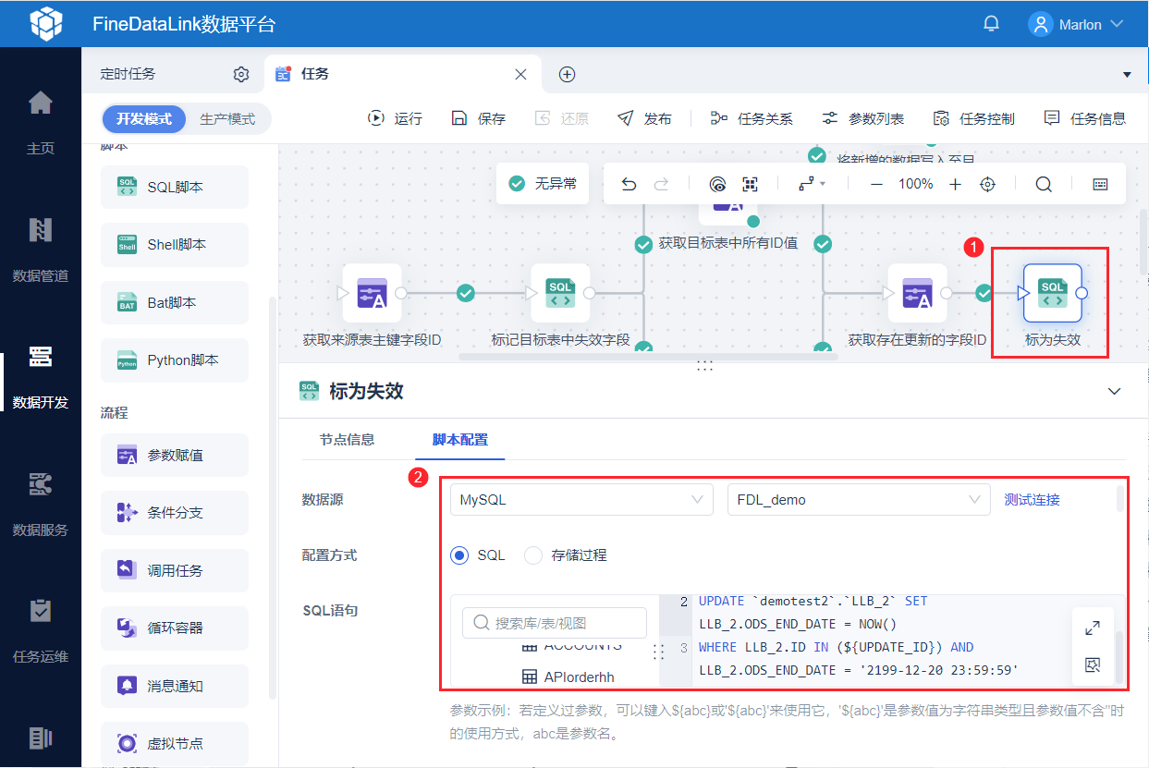Click the Shell脚本 node in component list
The height and width of the screenshot is (768, 1149).
coord(175,245)
